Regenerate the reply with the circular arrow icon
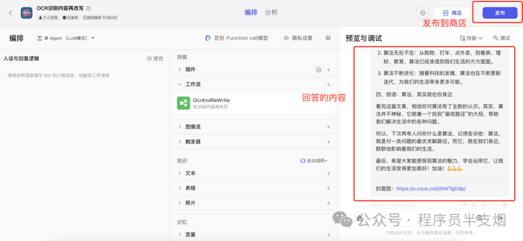The image size is (523, 241). click(495, 206)
